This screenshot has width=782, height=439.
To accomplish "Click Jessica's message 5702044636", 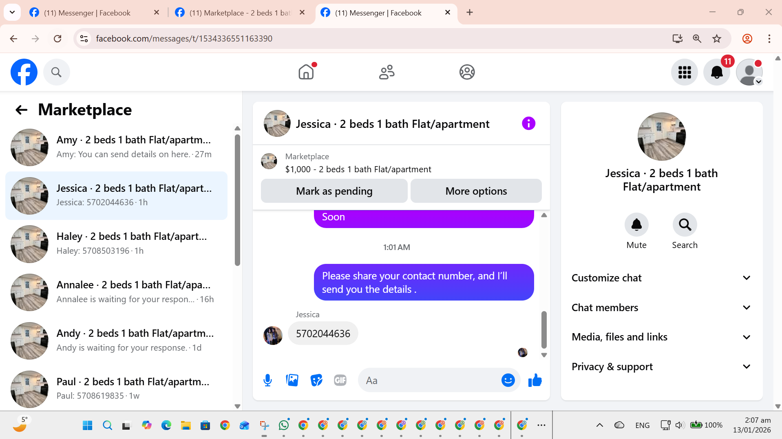I will point(323,334).
